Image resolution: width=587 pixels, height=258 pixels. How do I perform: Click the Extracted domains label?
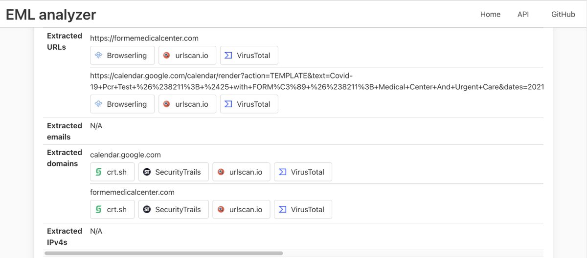coord(65,158)
